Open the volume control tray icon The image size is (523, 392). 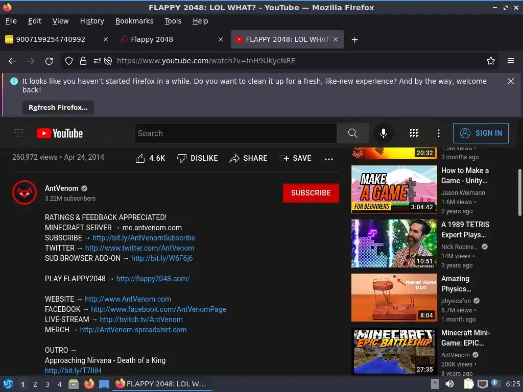coord(449,384)
